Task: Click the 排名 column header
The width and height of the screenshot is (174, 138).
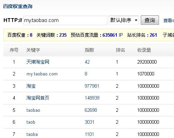Action: (121, 50)
